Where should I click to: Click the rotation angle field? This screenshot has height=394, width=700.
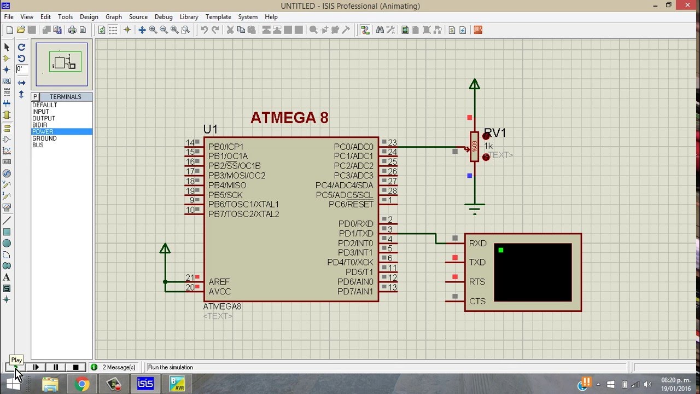click(22, 69)
